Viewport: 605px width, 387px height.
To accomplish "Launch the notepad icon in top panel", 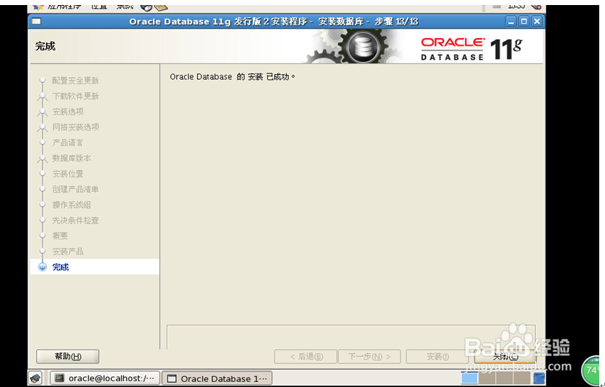I will (161, 7).
